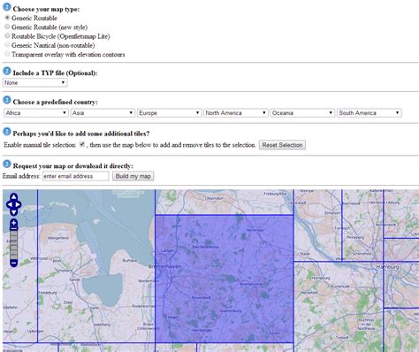This screenshot has width=419, height=352.
Task: Open the North America country dropdown
Action: click(236, 113)
